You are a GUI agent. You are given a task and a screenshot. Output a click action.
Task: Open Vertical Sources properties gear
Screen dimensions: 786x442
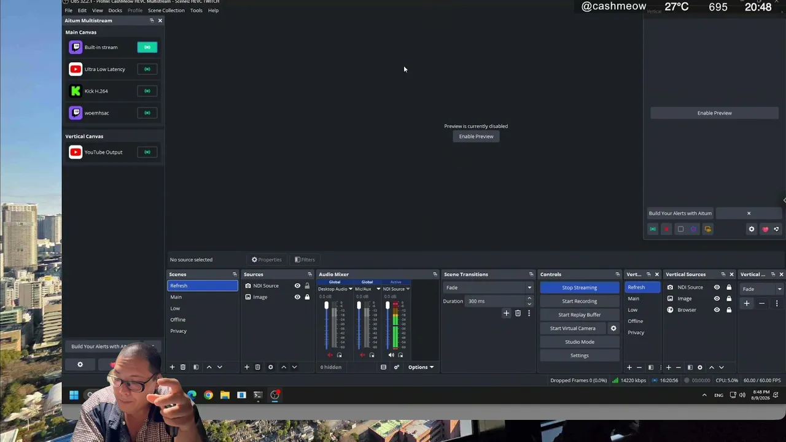pyautogui.click(x=700, y=367)
